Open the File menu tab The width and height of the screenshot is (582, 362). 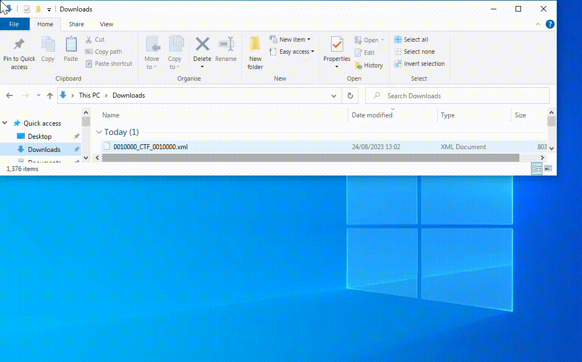click(x=14, y=24)
